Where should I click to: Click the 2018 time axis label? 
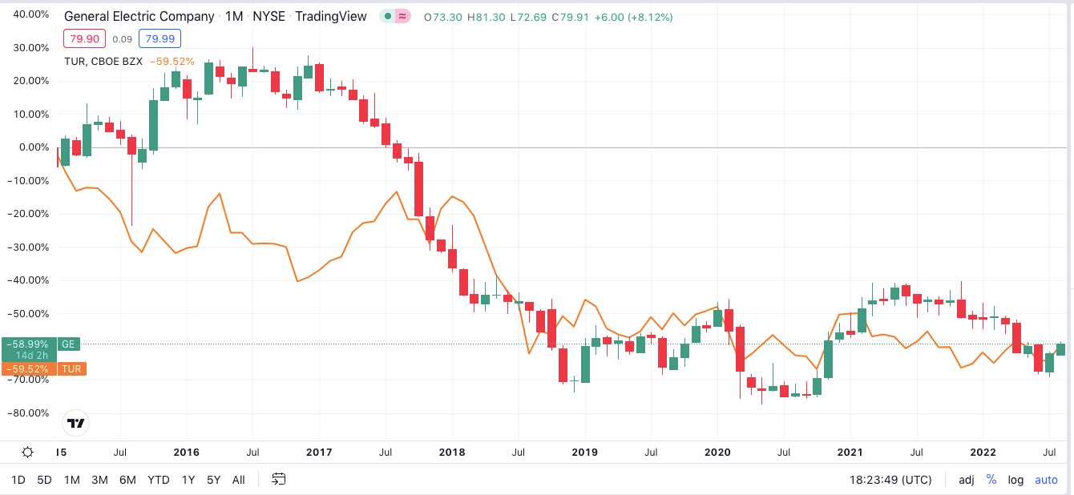pyautogui.click(x=451, y=452)
